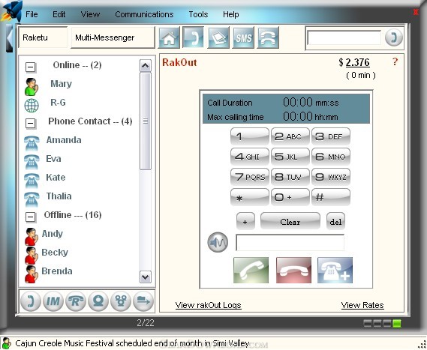This screenshot has height=350, width=427.
Task: Open the Help menu
Action: [231, 14]
